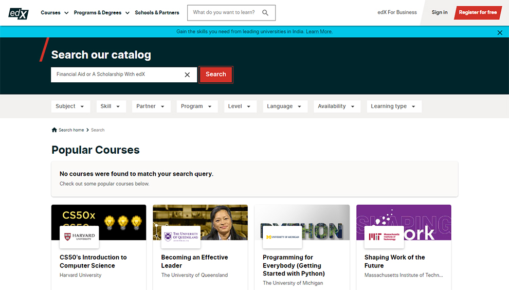Screen dimensions: 509x290
Task: Expand the Availability filter
Action: pos(337,106)
